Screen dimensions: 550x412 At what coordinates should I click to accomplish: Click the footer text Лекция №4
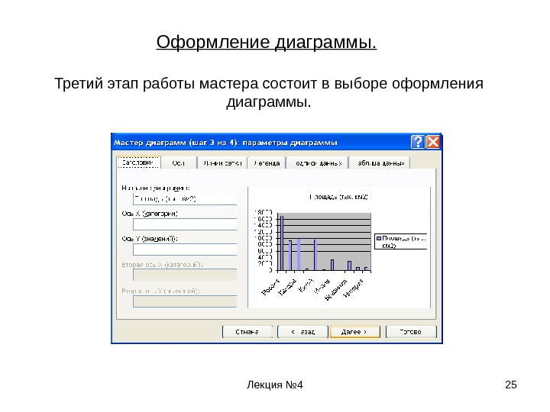(x=275, y=385)
